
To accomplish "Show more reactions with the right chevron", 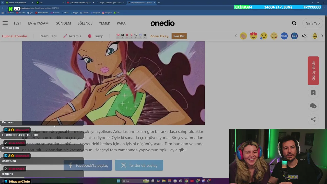I will click(x=322, y=36).
